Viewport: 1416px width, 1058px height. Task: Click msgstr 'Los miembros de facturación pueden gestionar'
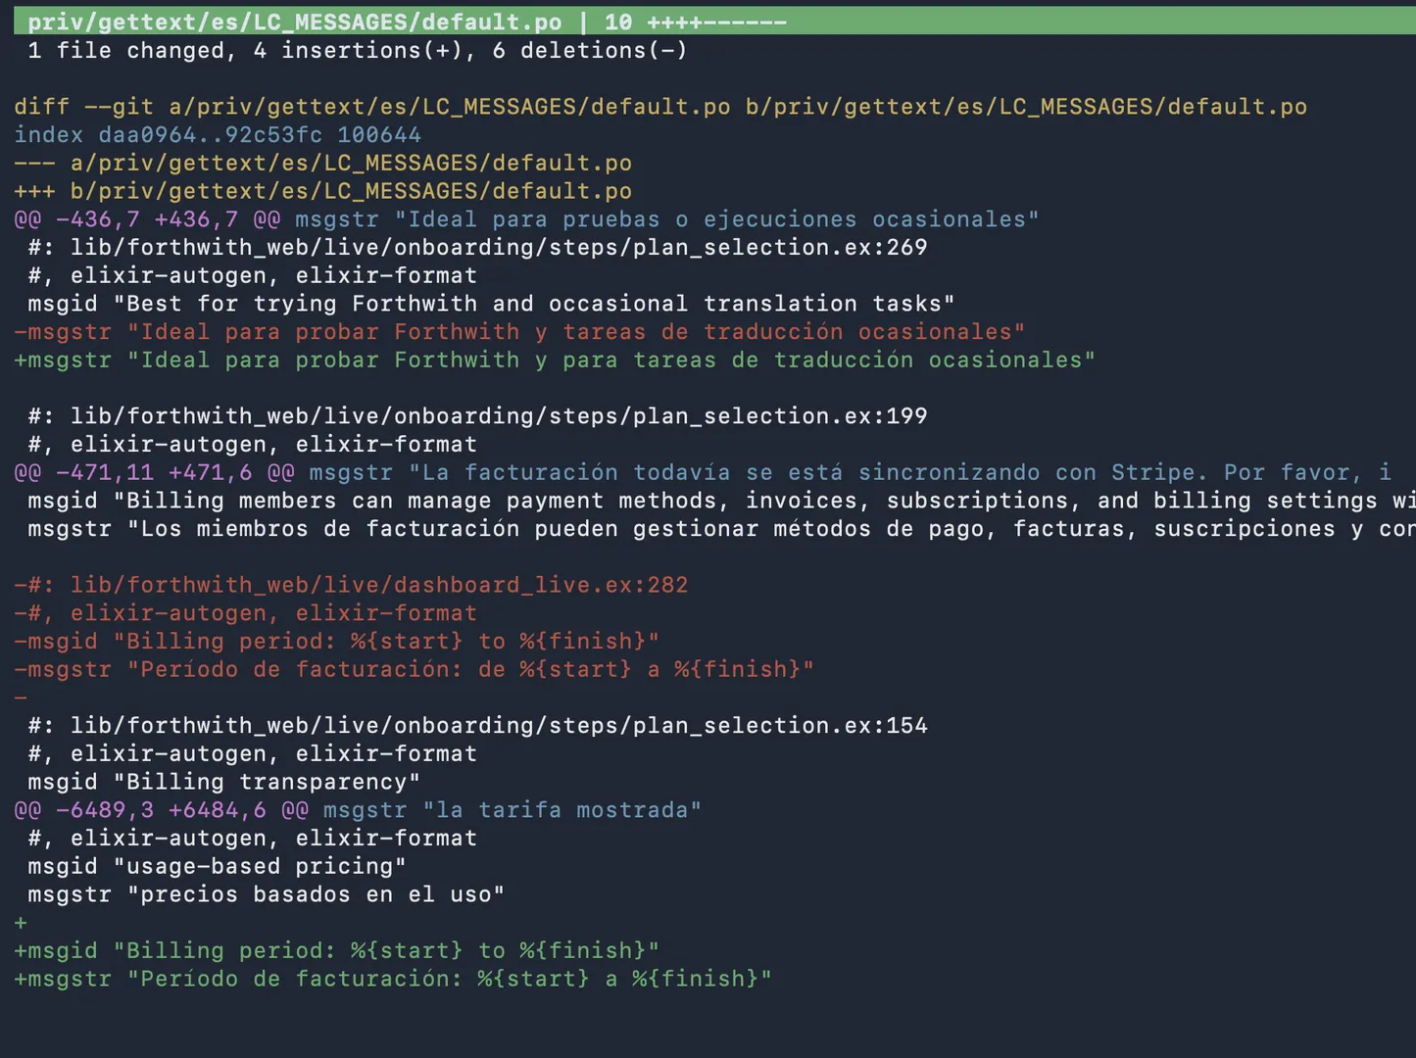[721, 529]
